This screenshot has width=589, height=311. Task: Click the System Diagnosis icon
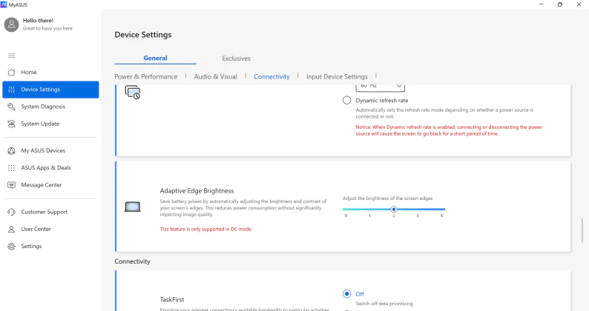click(12, 107)
